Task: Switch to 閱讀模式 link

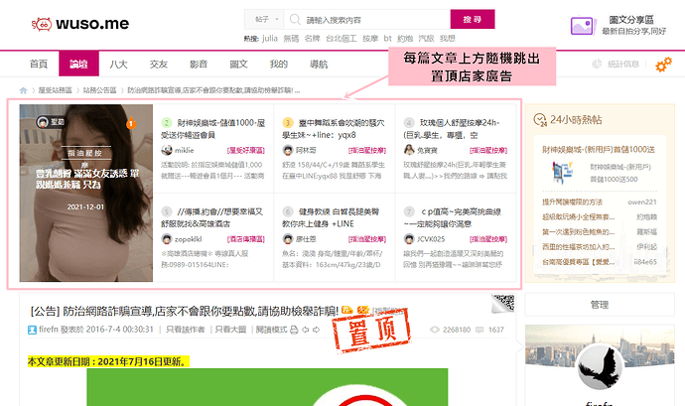Action: [x=271, y=330]
